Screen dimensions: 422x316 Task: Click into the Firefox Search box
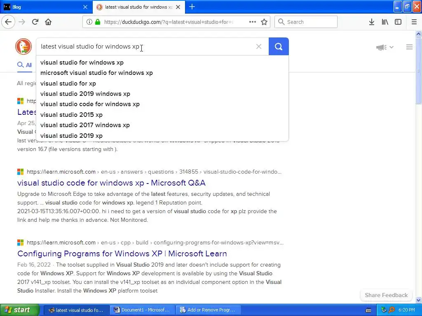pos(306,22)
